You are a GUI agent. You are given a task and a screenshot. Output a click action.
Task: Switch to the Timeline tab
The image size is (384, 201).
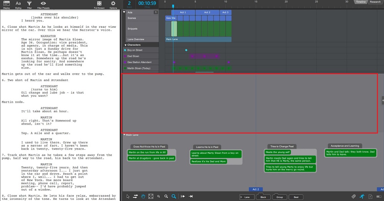361,2
